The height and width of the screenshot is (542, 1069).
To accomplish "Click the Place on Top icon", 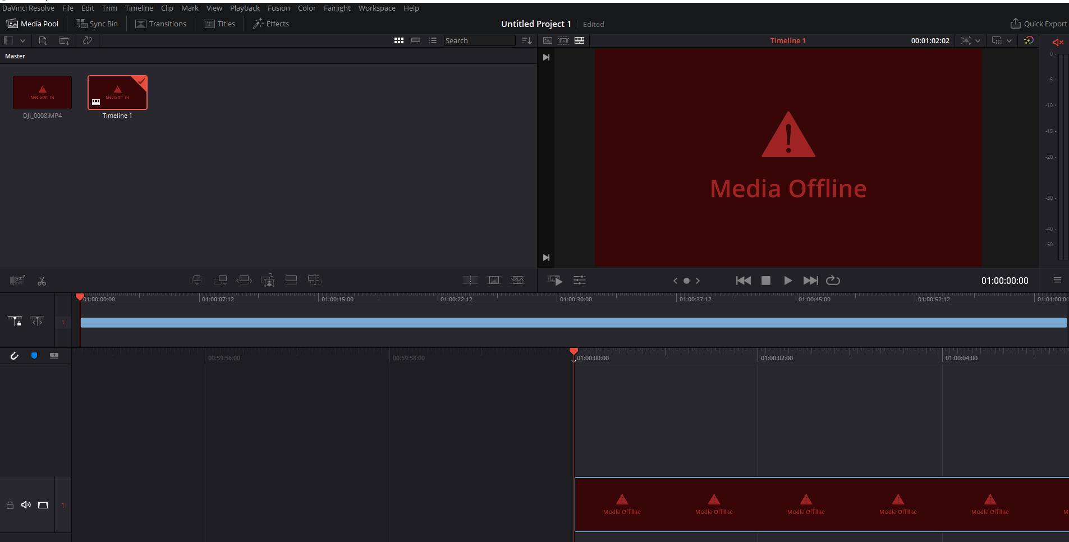I will tap(291, 280).
